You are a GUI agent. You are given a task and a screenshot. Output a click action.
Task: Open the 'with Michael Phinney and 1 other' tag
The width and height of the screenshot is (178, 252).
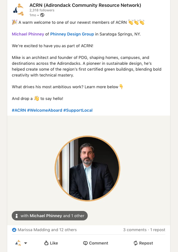(x=50, y=216)
